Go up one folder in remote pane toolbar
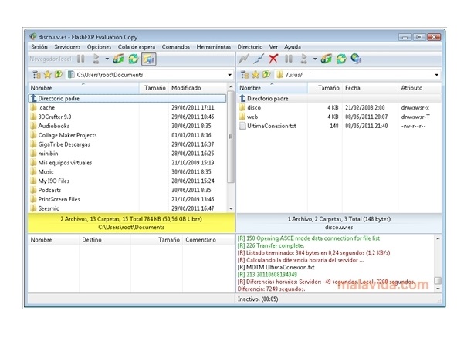 point(266,75)
